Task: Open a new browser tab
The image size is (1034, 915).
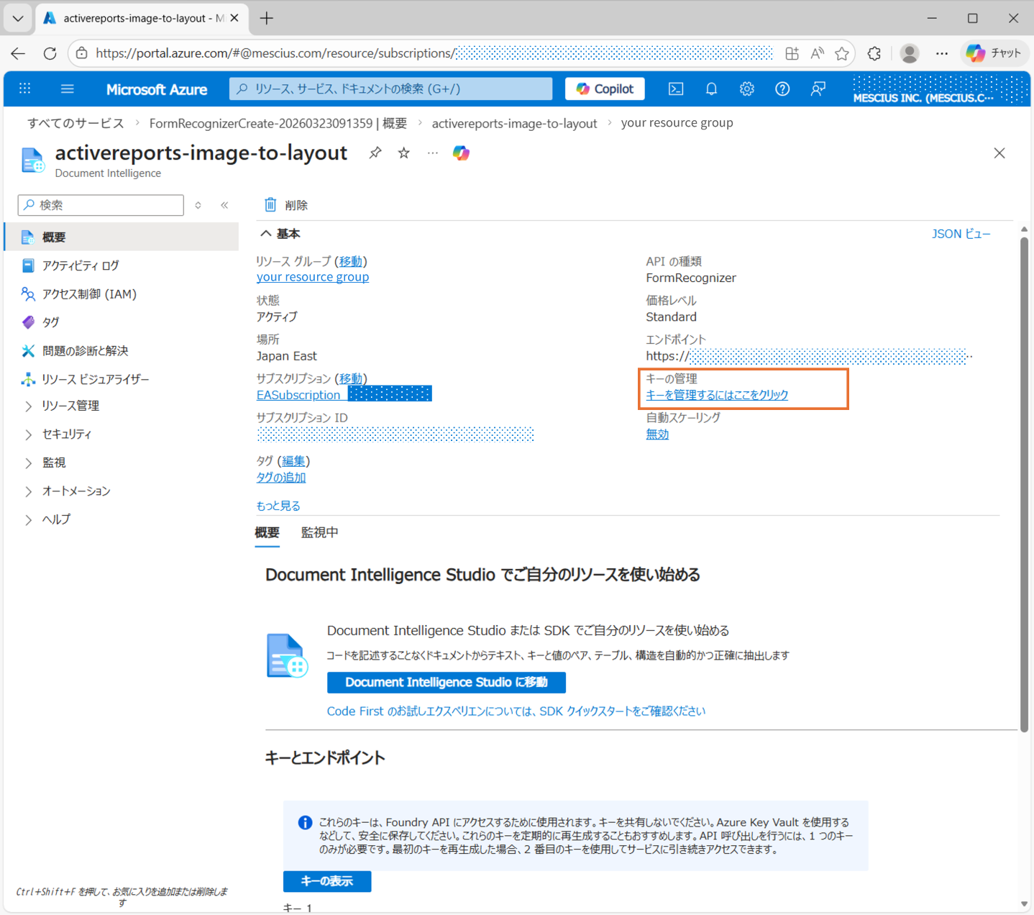Action: point(267,18)
